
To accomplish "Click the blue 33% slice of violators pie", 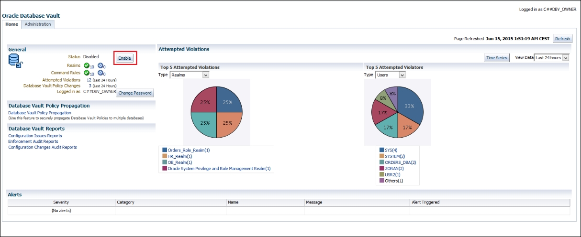I will click(411, 106).
